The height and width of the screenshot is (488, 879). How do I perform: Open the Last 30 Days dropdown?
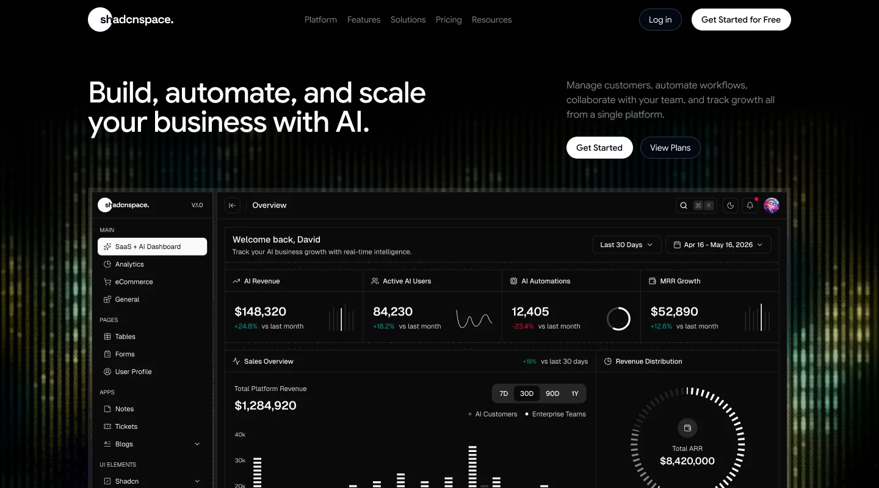point(626,245)
